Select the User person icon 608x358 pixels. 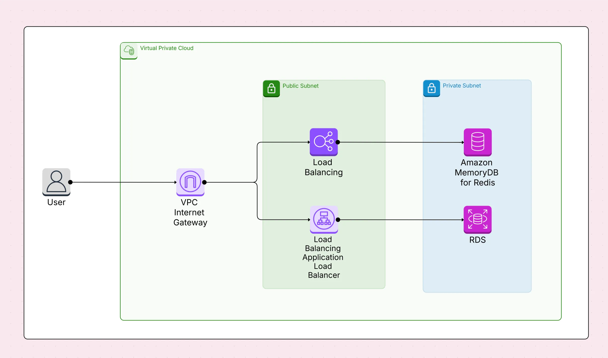[x=56, y=182]
